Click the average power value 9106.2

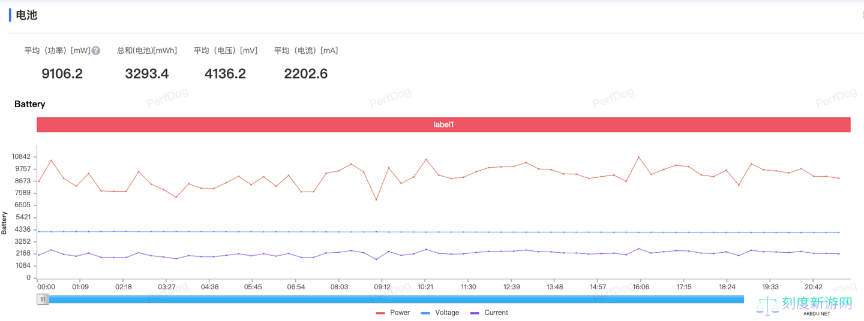[x=62, y=74]
